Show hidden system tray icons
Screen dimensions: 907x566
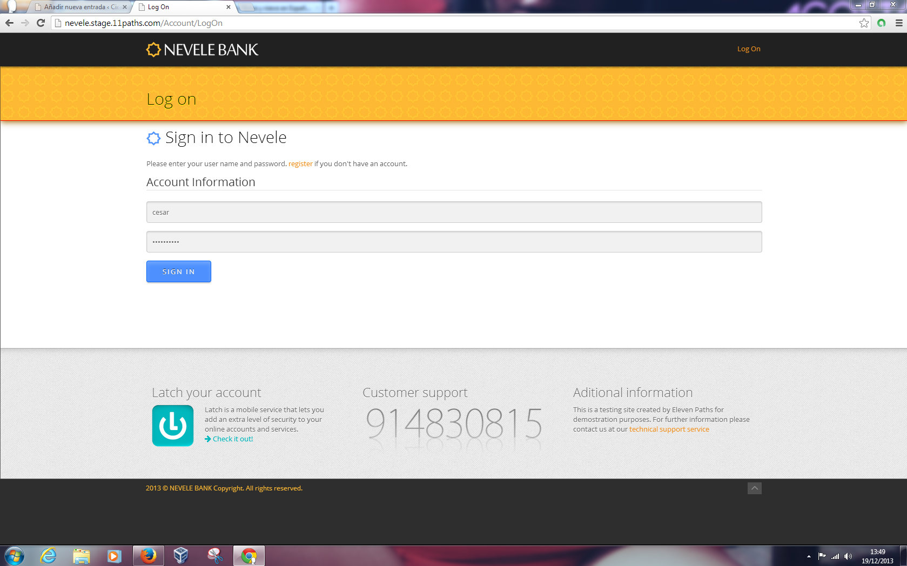(x=809, y=556)
